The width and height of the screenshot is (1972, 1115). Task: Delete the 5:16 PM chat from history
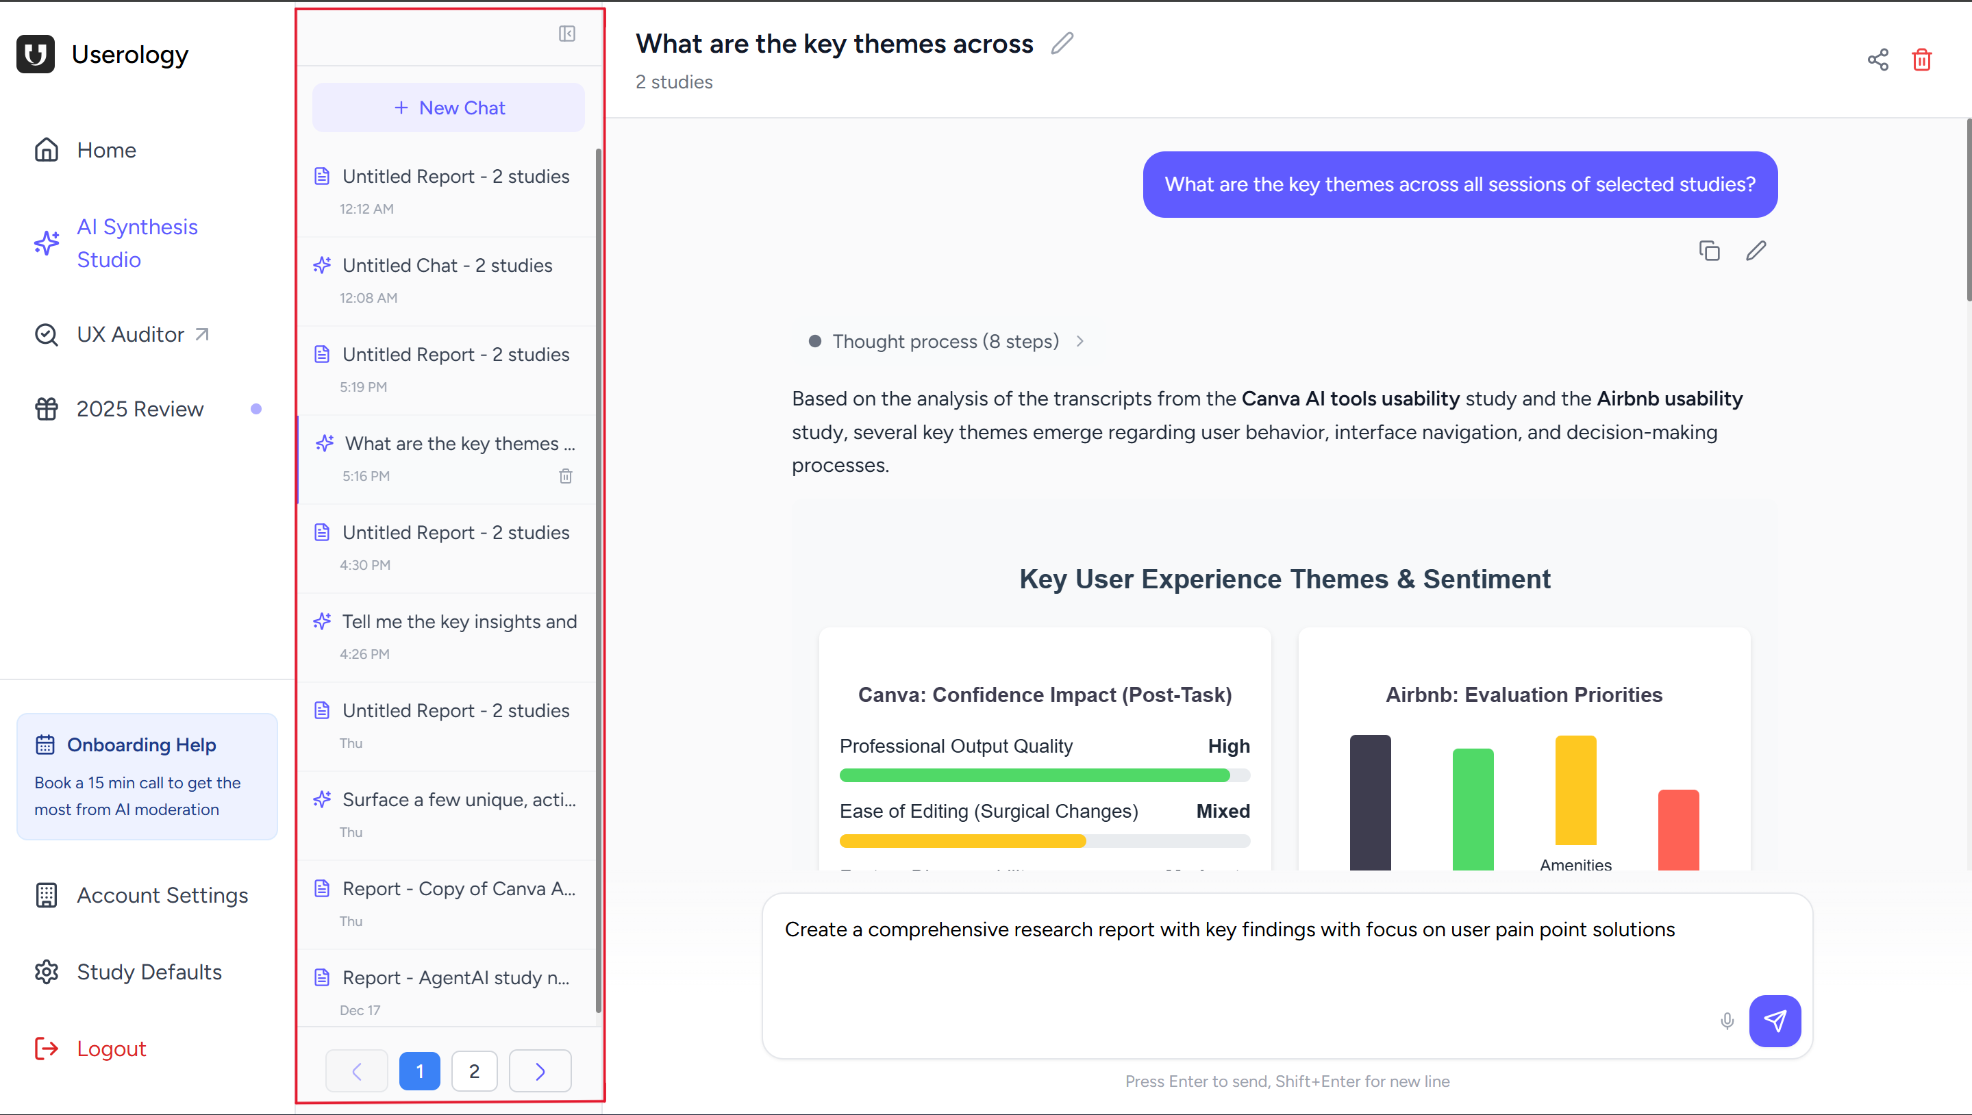[x=566, y=475]
